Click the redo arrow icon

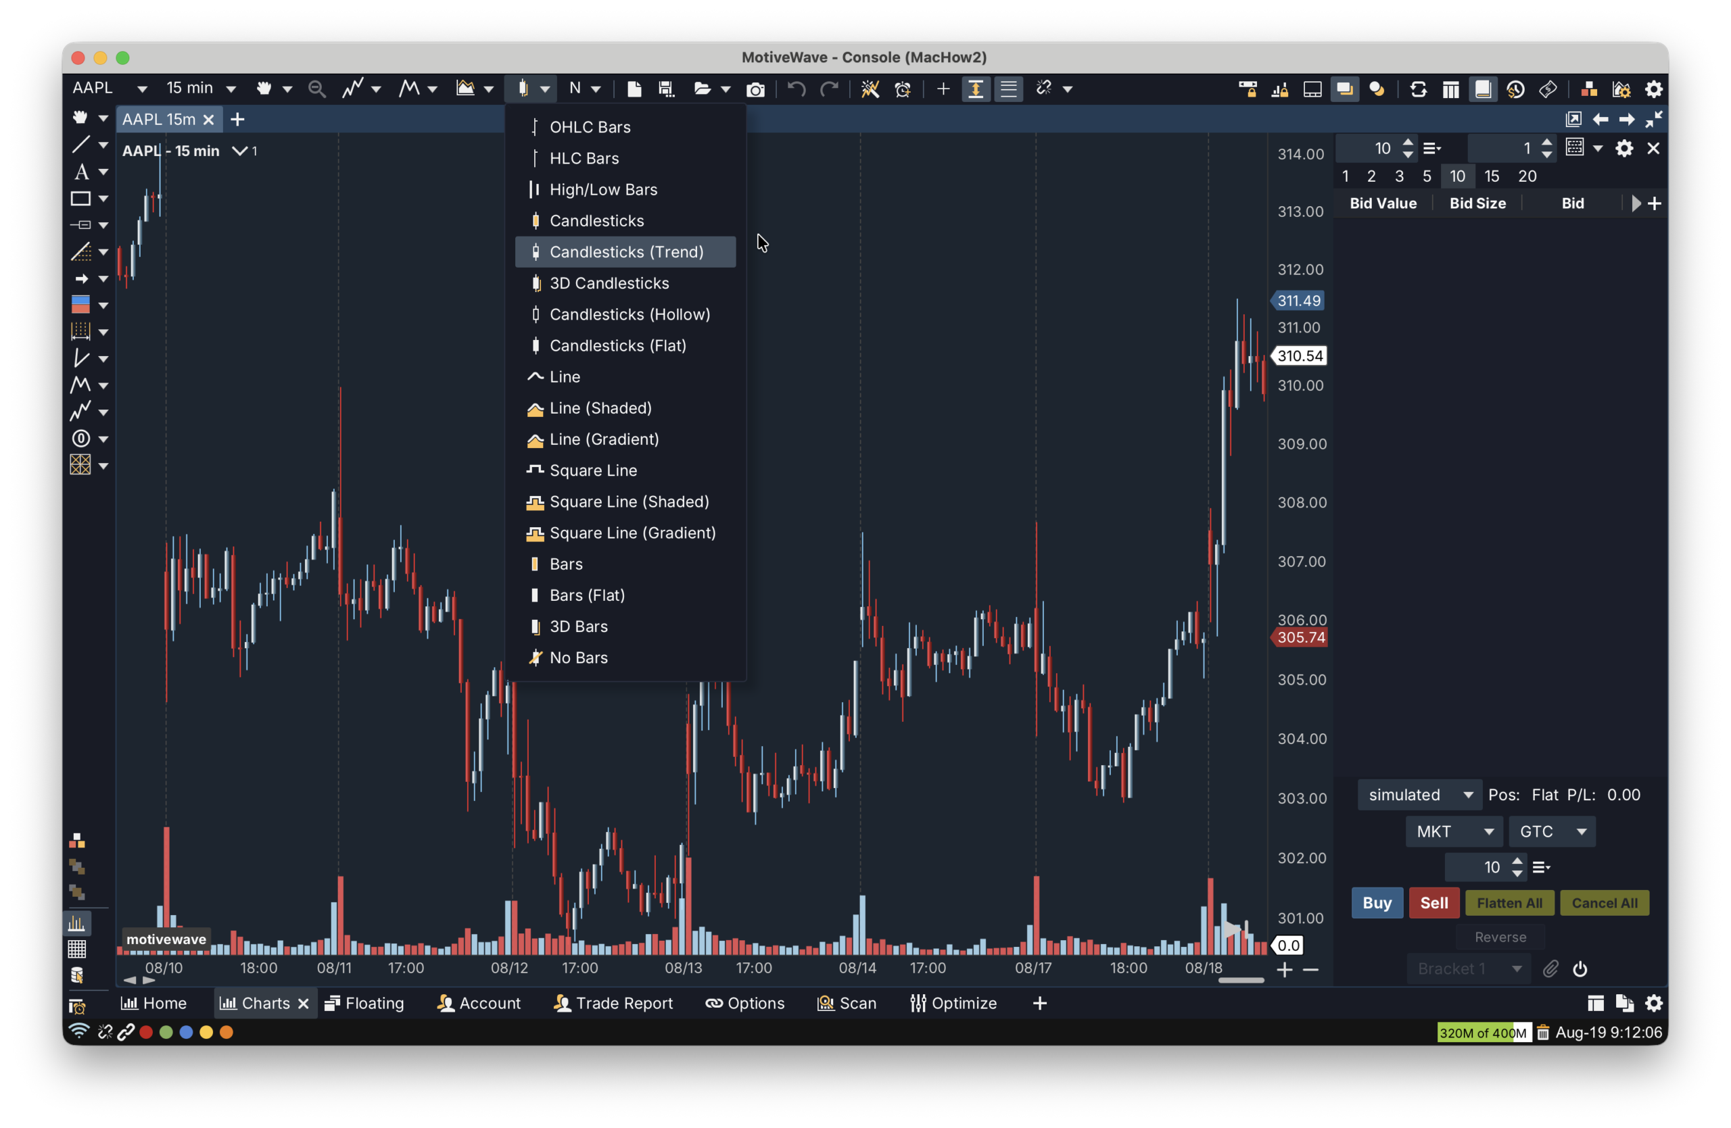pos(828,89)
